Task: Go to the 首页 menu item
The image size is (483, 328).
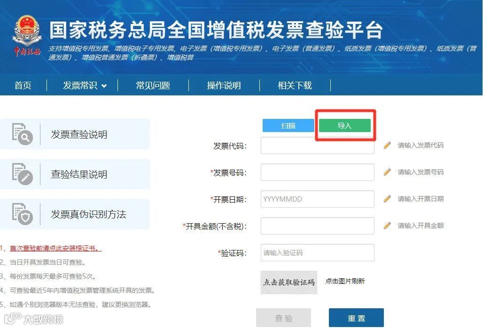Action: 23,86
